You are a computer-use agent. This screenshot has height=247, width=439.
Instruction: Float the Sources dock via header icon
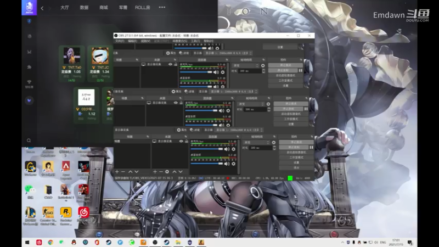click(x=185, y=137)
